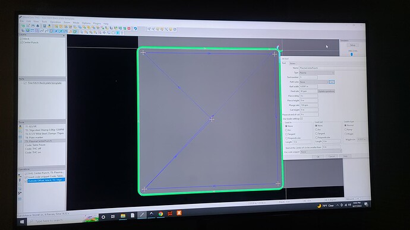The height and width of the screenshot is (230, 410).
Task: Click the Update operations button
Action: tap(326, 91)
